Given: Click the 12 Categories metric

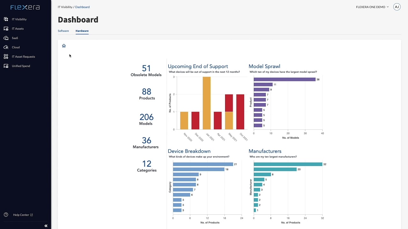Looking at the screenshot, I should pos(147,166).
